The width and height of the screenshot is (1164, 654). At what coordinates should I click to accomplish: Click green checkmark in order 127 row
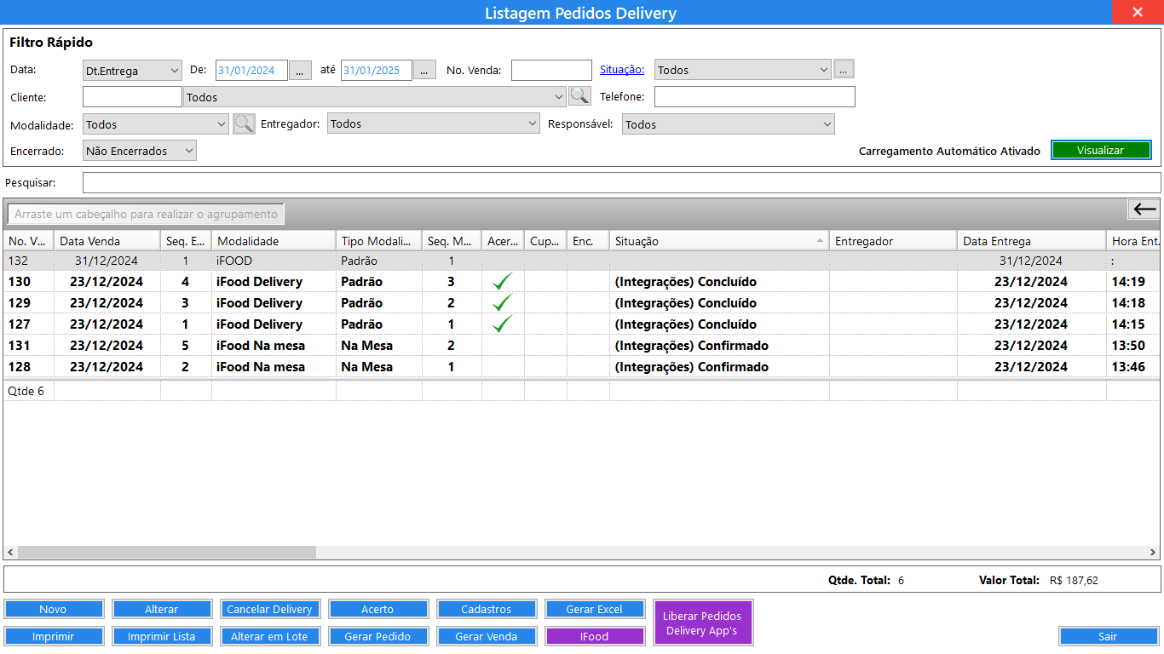pyautogui.click(x=503, y=324)
